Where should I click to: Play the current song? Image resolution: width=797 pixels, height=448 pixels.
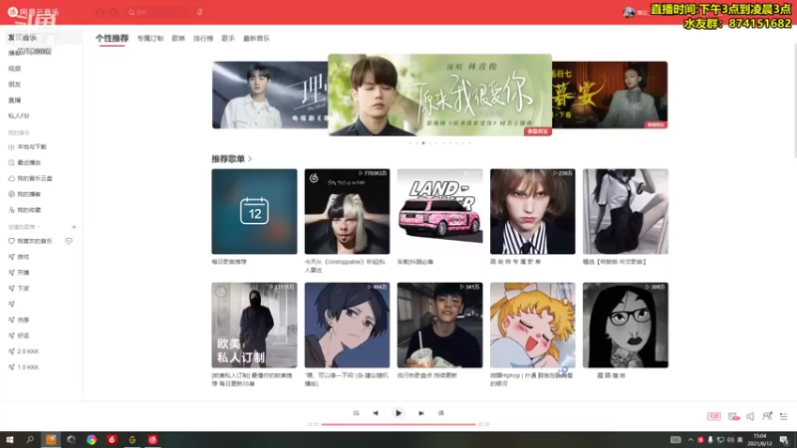coord(398,413)
